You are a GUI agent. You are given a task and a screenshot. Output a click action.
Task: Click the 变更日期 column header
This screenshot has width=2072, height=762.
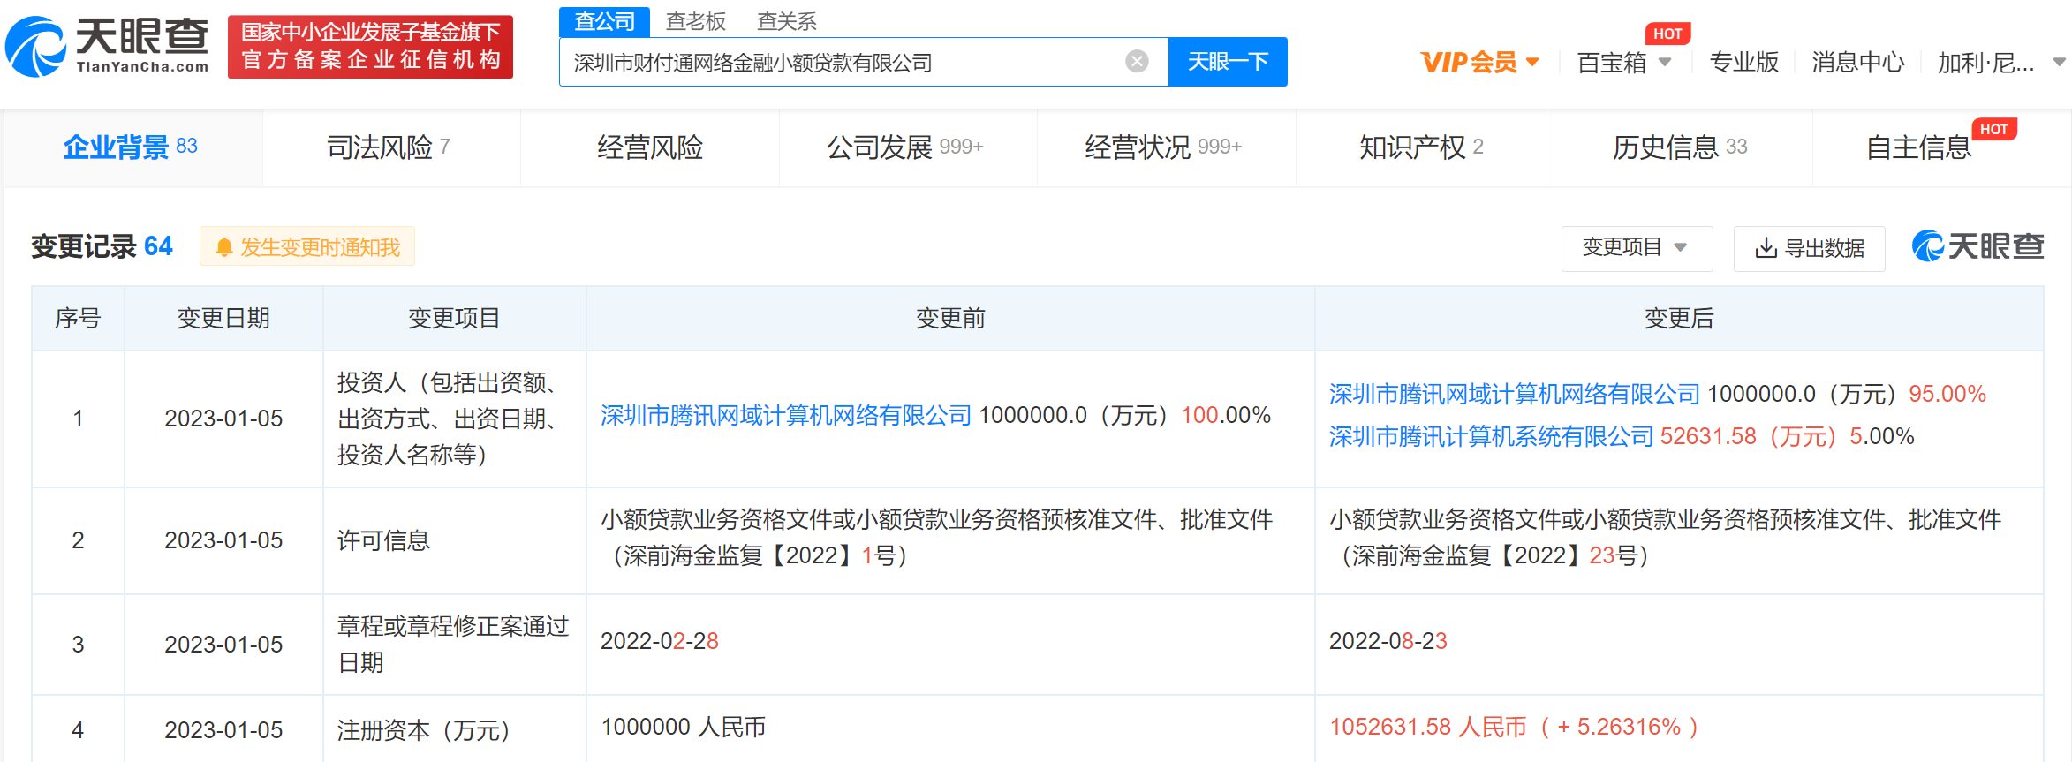tap(223, 318)
